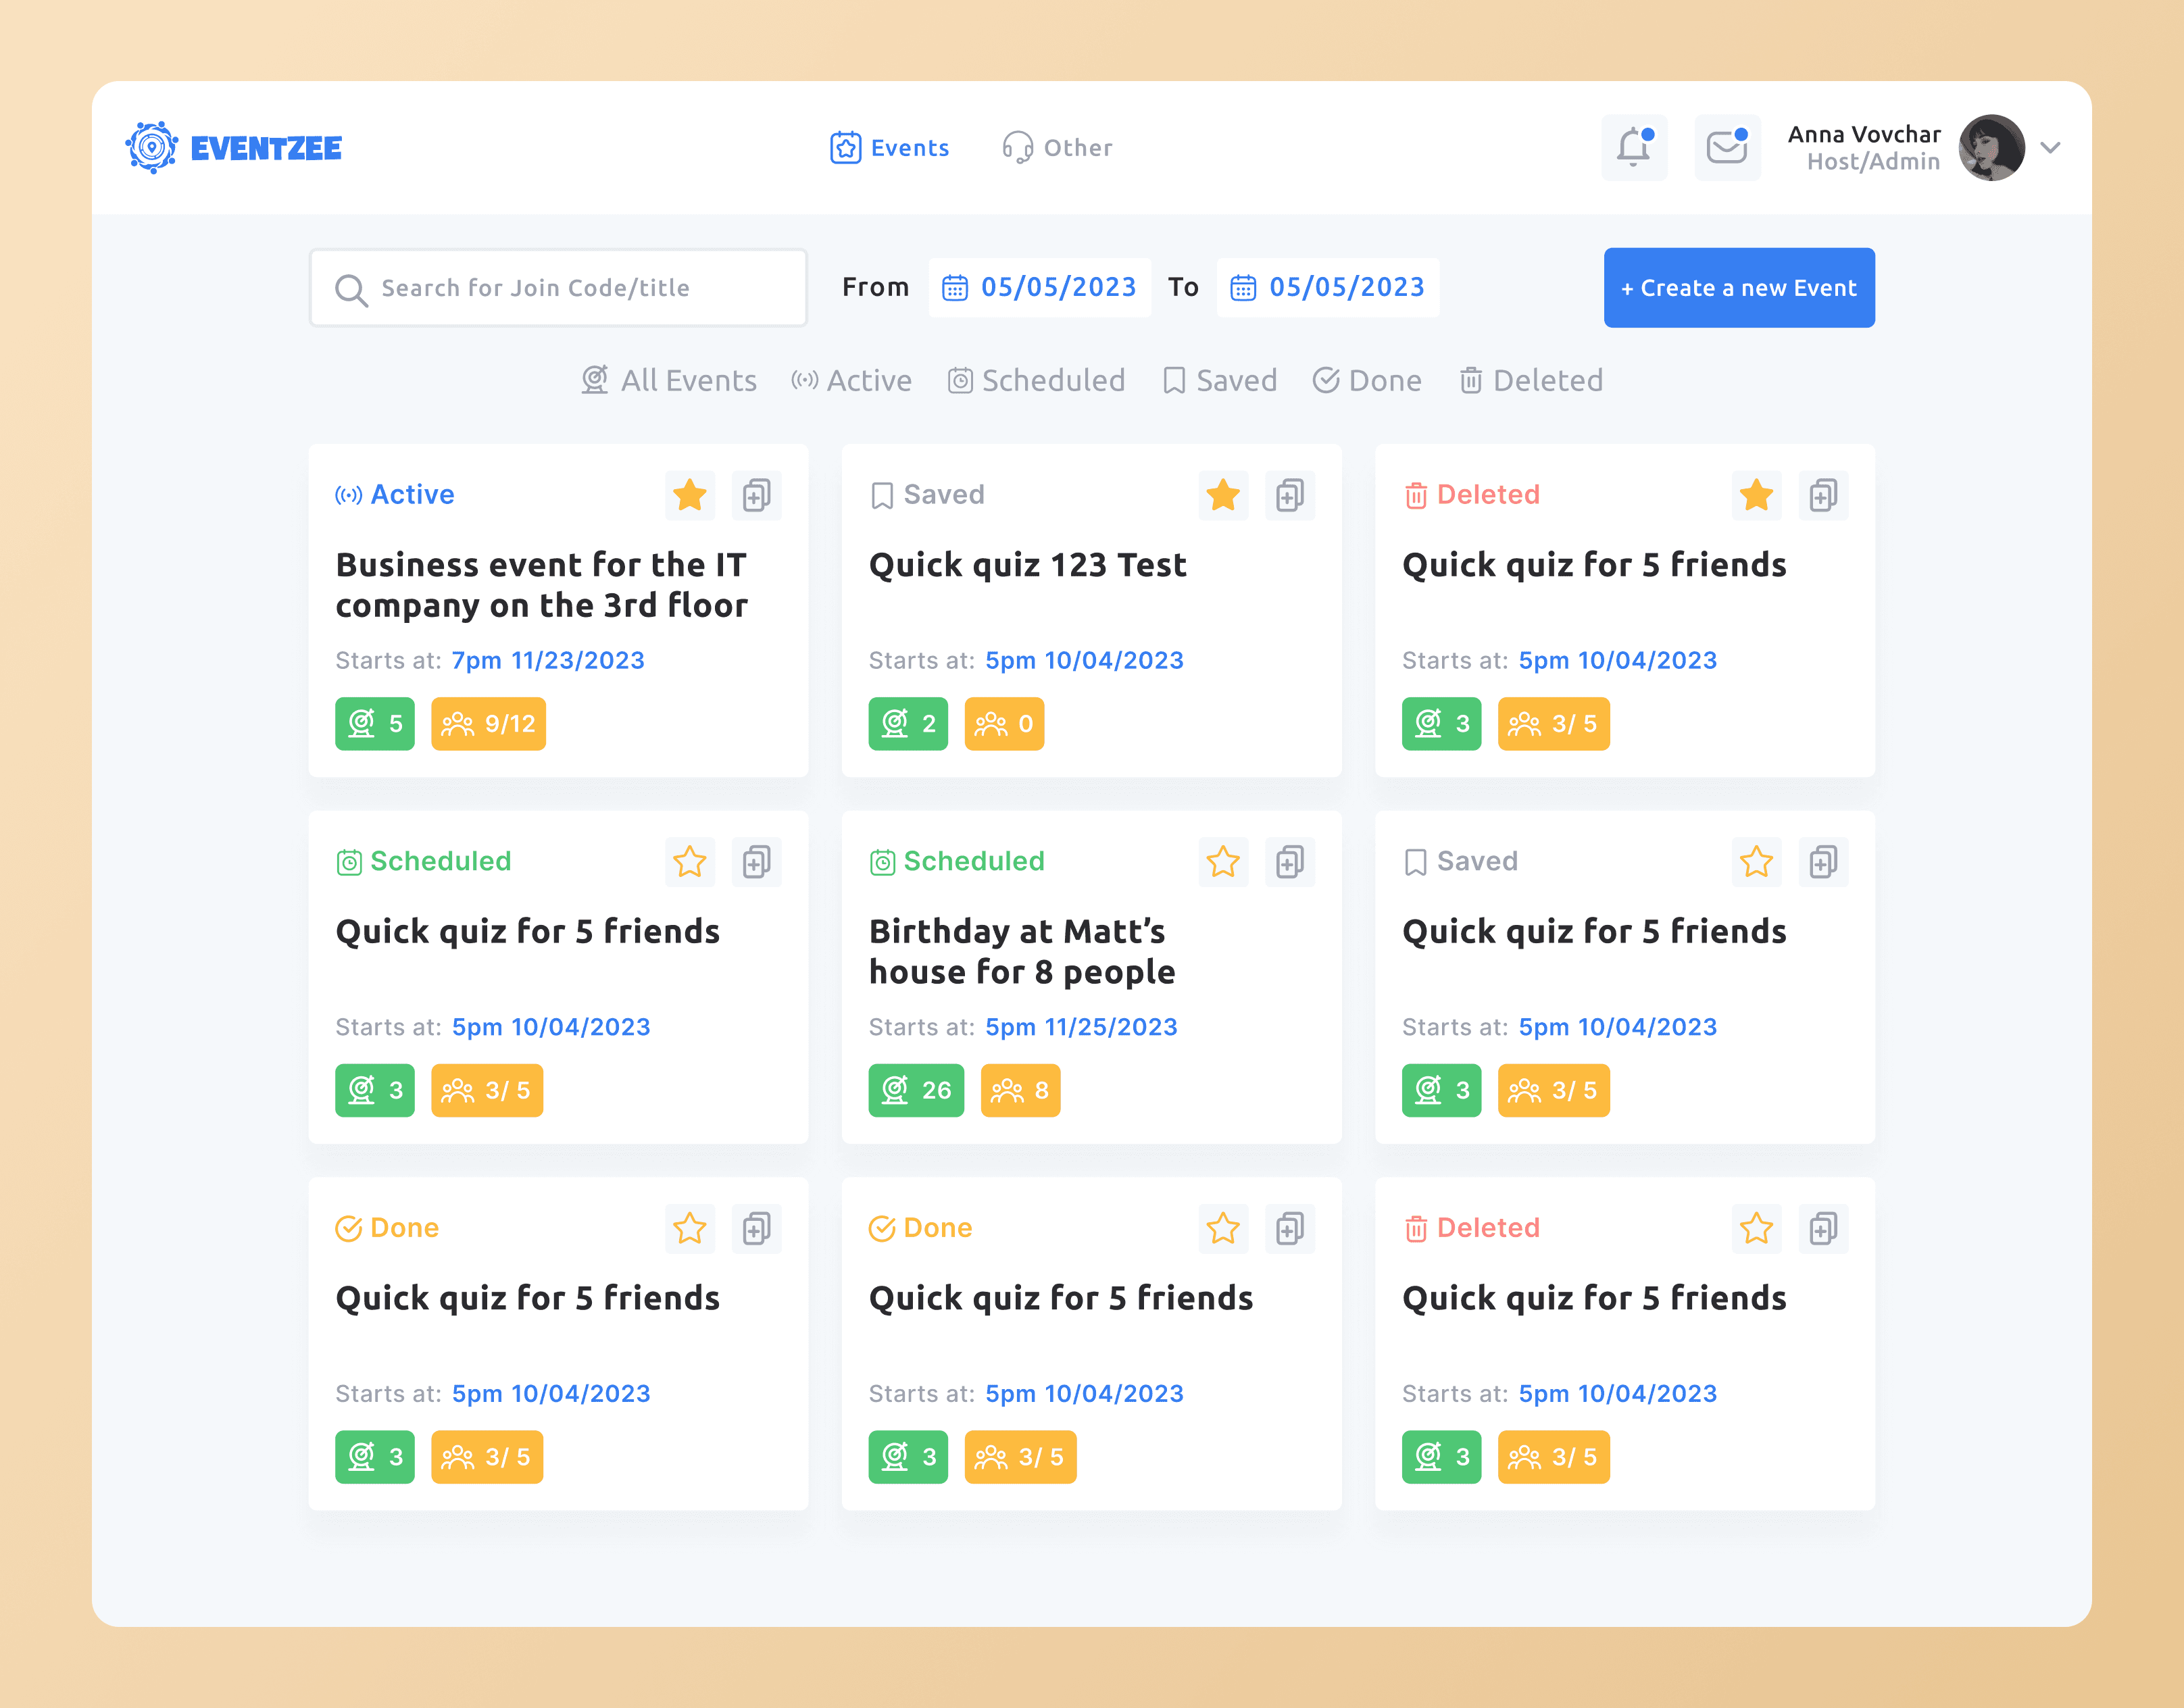Open the Quick quiz 123 Test title

(1028, 565)
